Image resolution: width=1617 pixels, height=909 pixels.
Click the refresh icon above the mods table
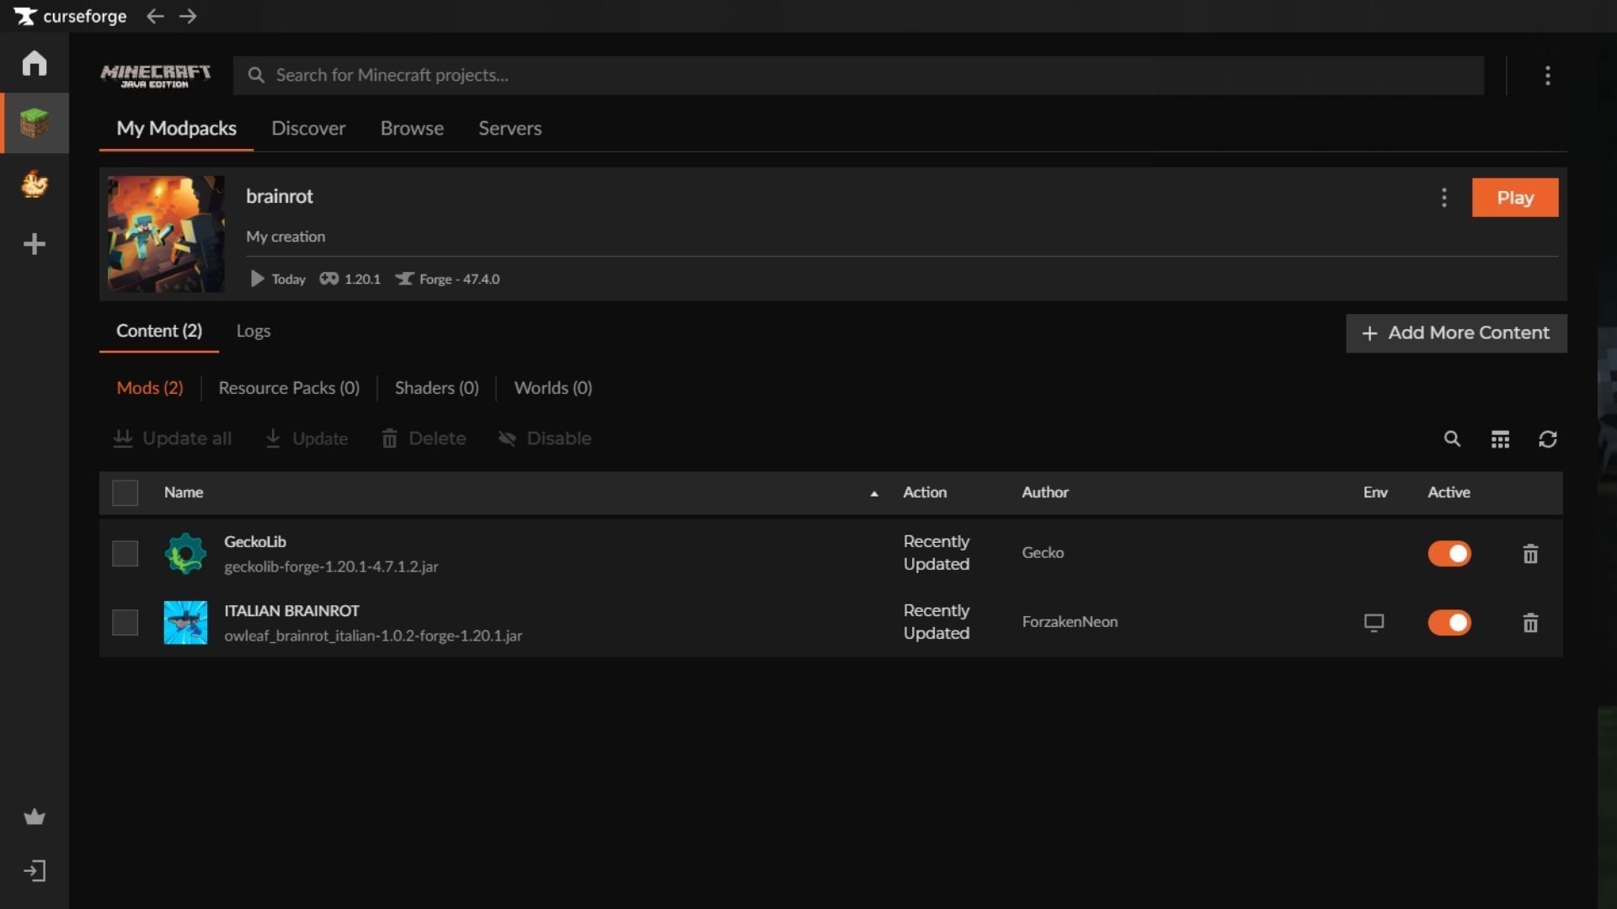tap(1547, 439)
